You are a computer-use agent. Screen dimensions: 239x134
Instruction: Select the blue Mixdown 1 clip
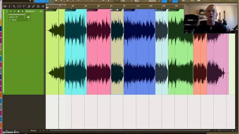[139, 52]
